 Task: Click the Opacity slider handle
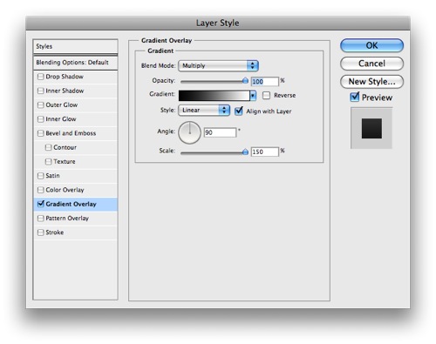(x=245, y=81)
